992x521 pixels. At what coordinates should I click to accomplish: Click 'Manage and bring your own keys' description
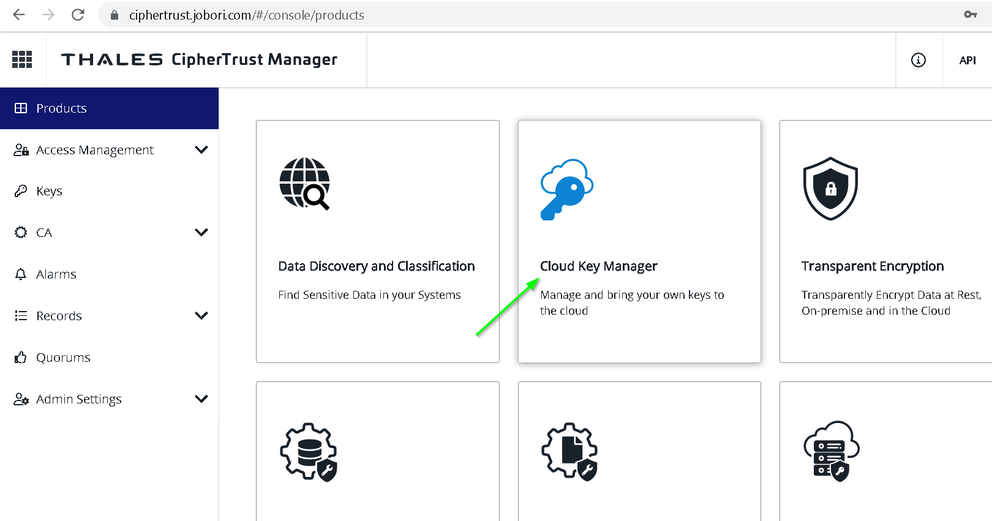[632, 303]
